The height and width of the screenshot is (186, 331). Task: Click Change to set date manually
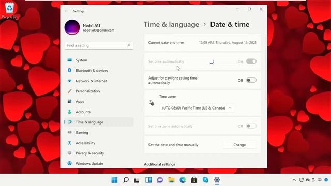[239, 145]
